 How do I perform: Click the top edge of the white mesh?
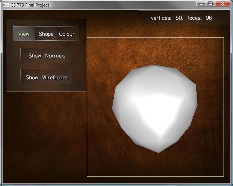154,66
